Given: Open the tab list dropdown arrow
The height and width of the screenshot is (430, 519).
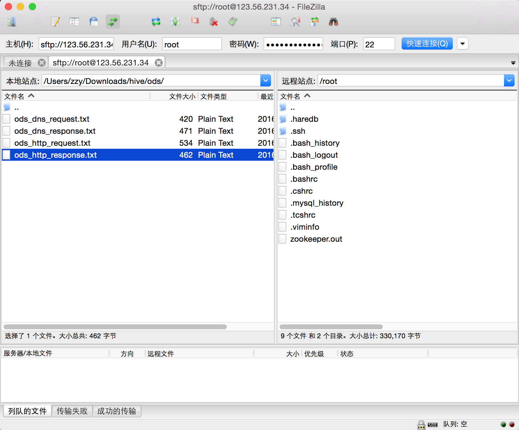Looking at the screenshot, I should click(x=513, y=63).
